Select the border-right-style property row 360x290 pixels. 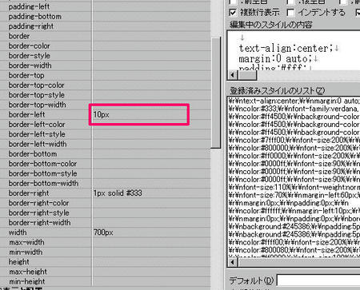106,213
